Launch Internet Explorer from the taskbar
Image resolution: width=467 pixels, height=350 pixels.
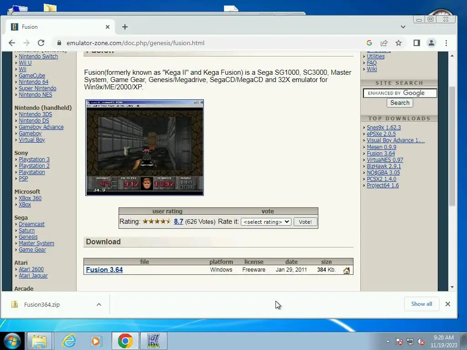69,341
